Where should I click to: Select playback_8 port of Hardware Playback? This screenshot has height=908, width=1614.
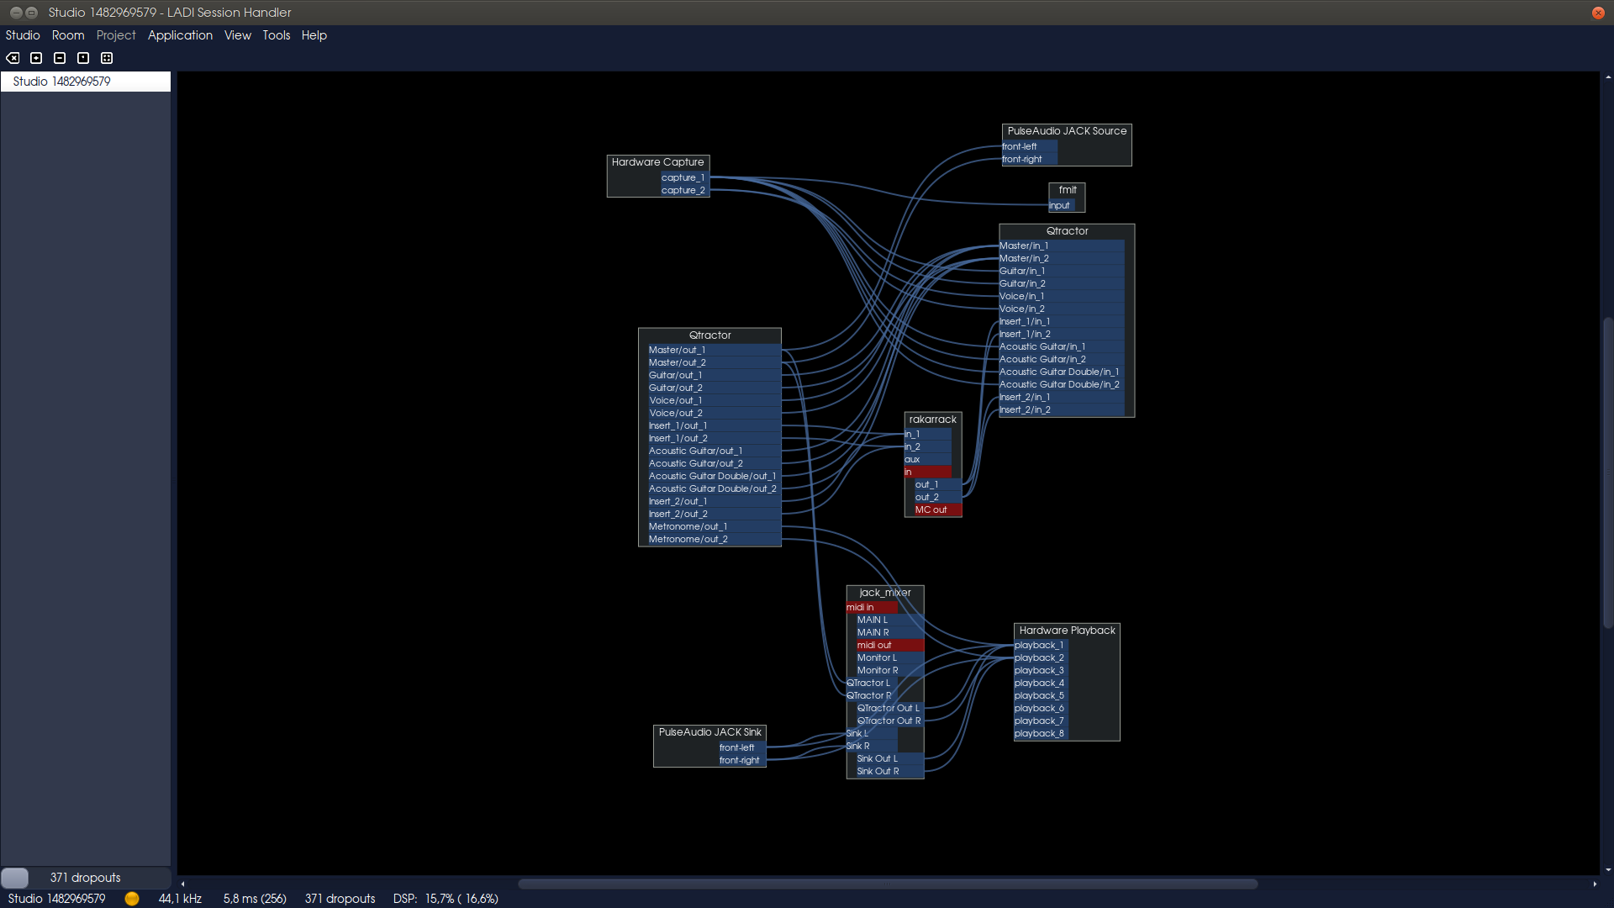1041,733
